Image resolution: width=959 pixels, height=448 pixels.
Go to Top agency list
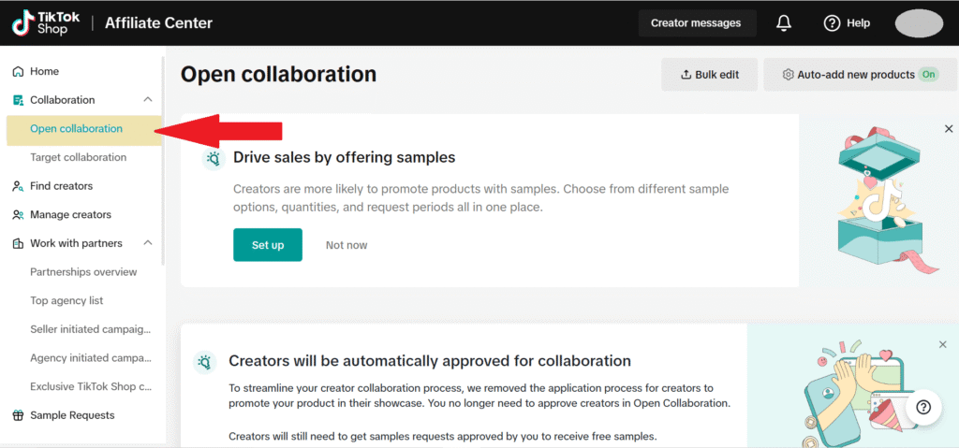66,301
